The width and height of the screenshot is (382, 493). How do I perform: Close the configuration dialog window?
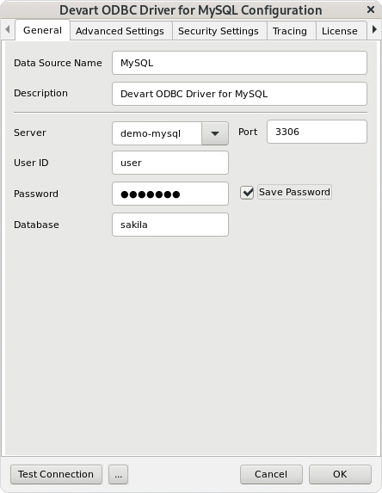(371, 9)
